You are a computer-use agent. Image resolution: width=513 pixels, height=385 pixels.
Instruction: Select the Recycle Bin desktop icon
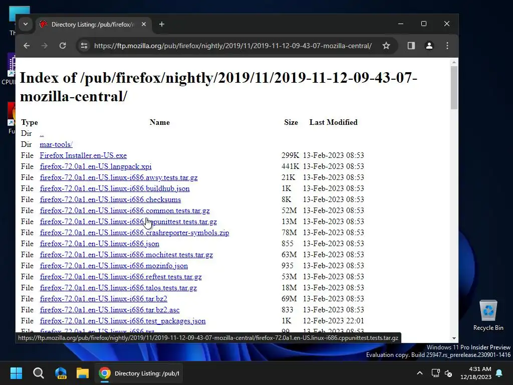(488, 316)
